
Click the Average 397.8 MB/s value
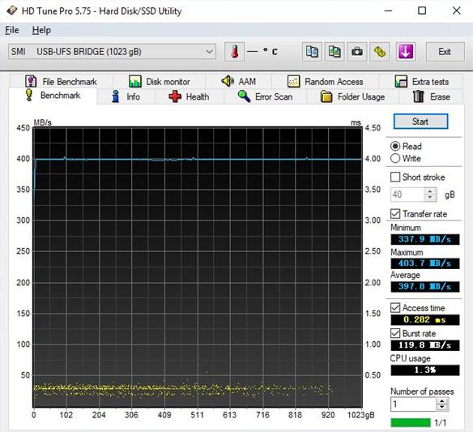425,286
